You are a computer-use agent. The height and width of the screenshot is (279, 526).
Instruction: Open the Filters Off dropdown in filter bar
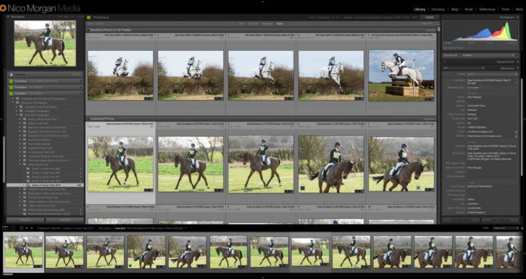click(x=428, y=24)
